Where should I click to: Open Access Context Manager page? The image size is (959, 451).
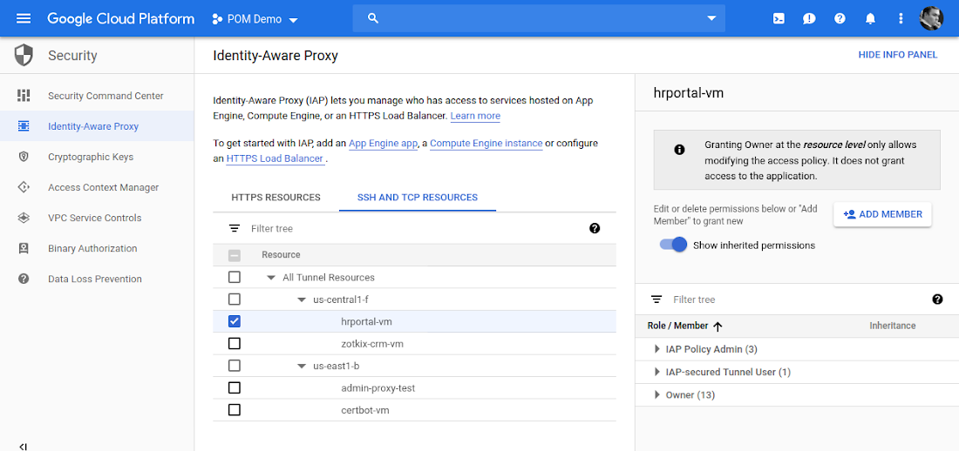click(x=104, y=187)
